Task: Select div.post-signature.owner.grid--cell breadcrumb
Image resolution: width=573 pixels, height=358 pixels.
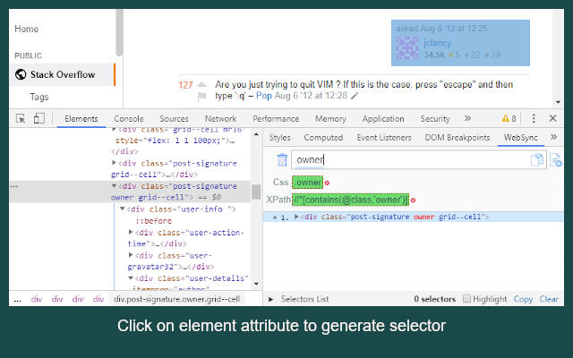Action: (177, 299)
